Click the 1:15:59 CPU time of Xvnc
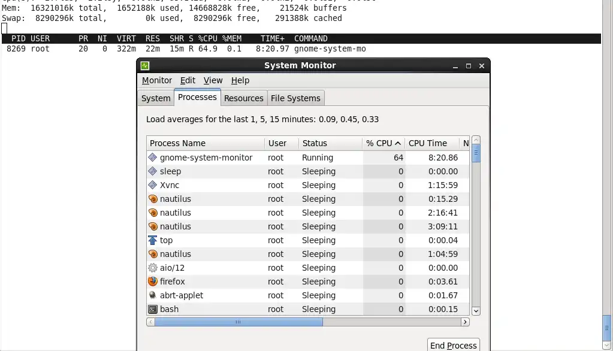 coord(443,185)
